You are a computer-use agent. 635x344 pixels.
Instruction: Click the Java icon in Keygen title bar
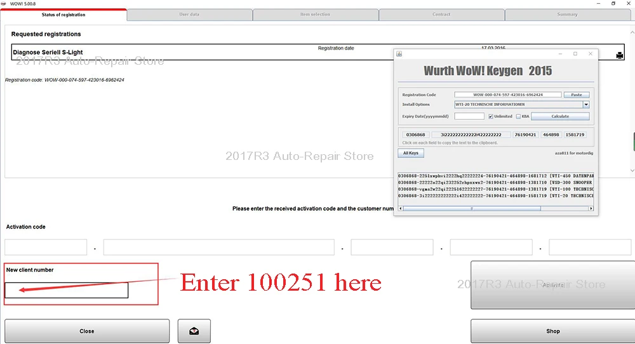399,54
